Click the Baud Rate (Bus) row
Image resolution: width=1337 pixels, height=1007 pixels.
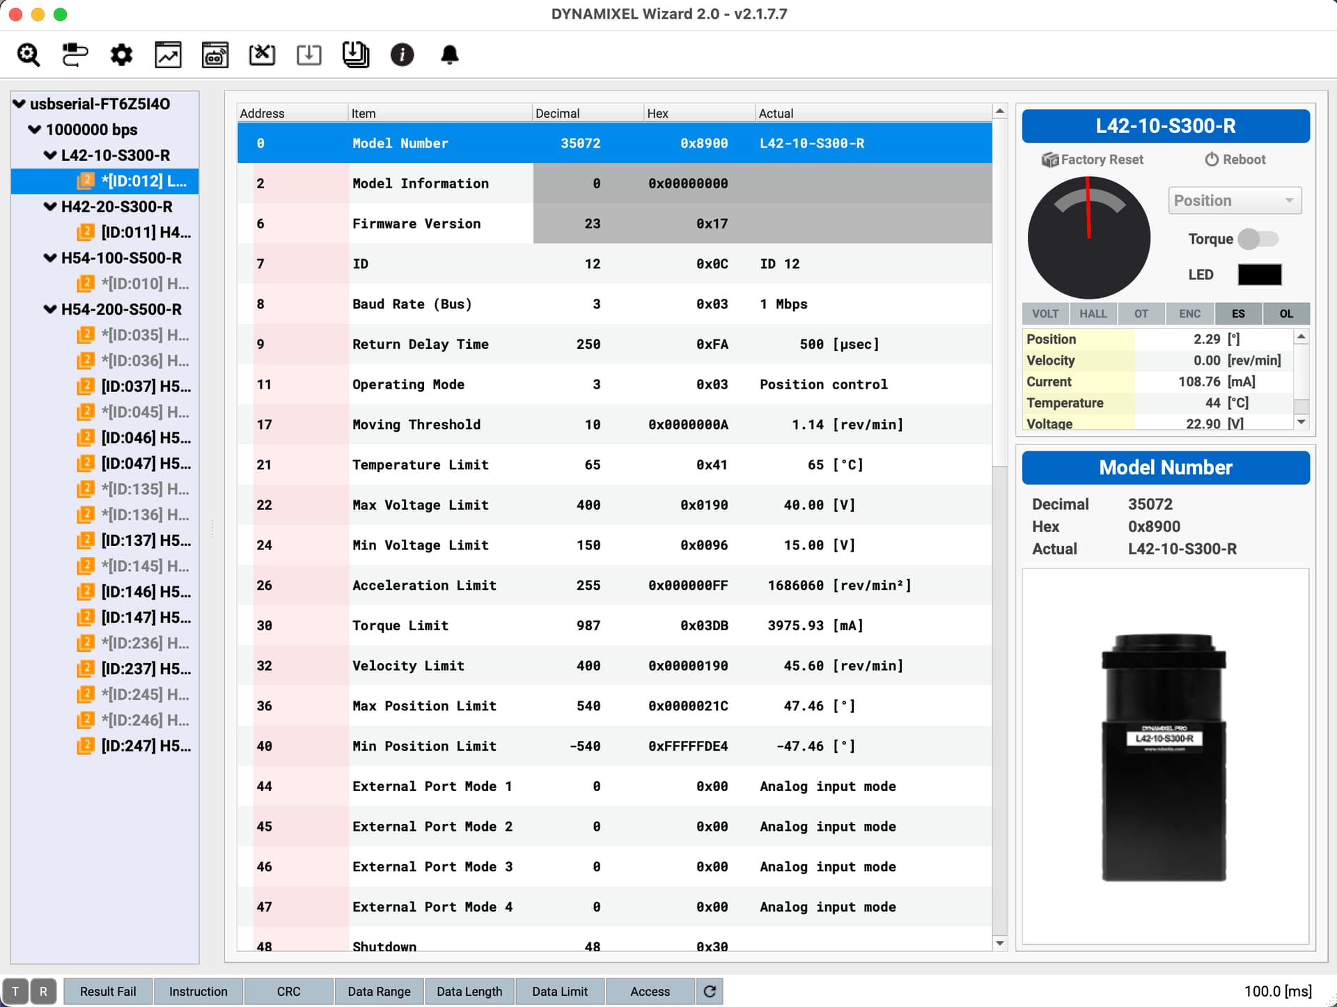614,304
